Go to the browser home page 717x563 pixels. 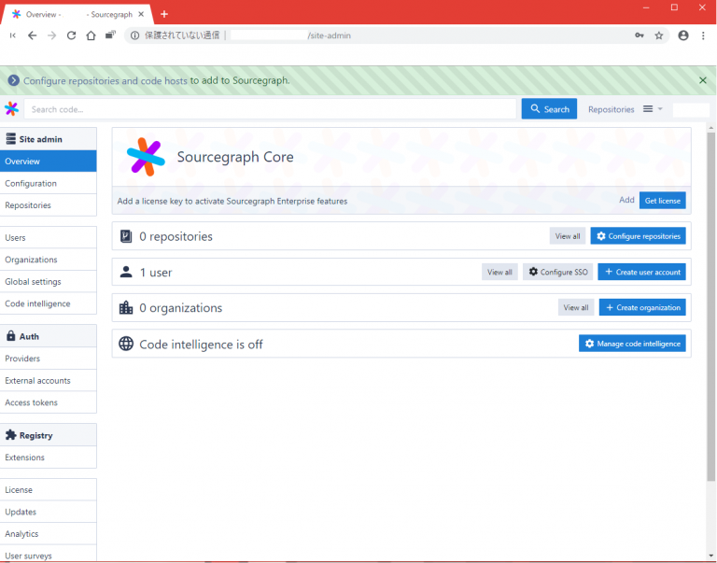(91, 35)
